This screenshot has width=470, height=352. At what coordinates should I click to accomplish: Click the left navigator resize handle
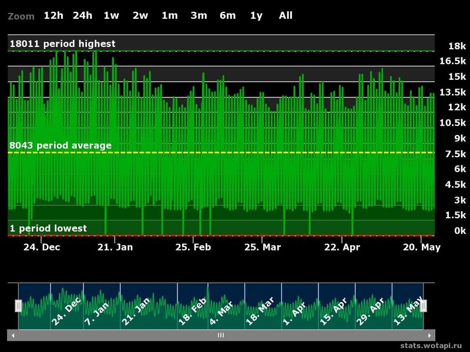[19, 304]
